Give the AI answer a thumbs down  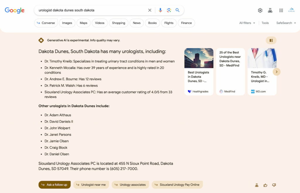(274, 185)
